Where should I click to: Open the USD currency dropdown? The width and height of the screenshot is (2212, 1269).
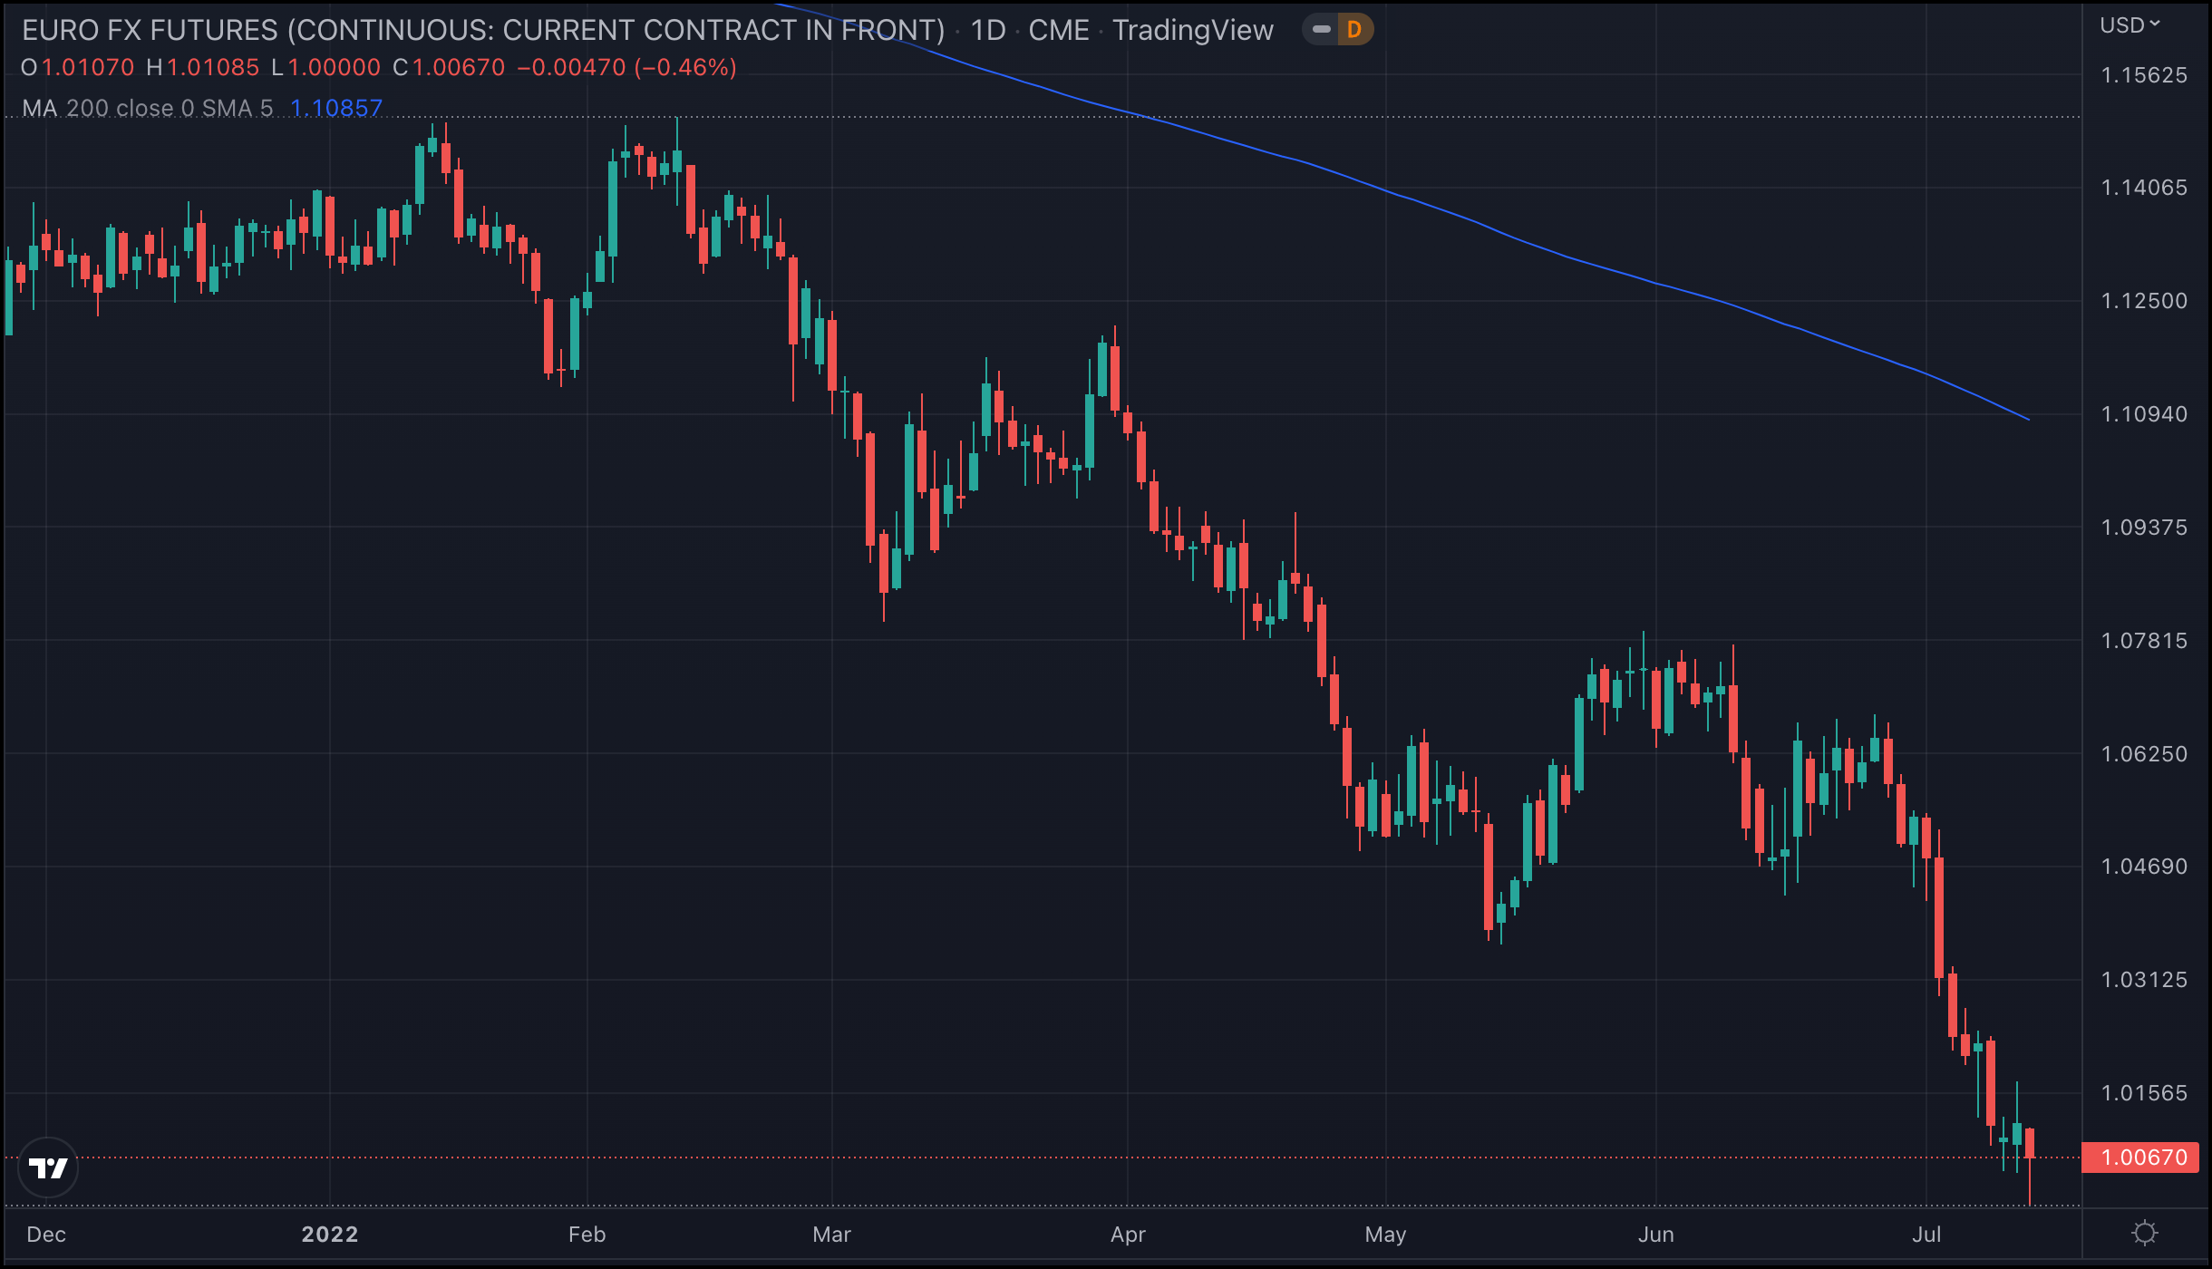pos(2129,25)
